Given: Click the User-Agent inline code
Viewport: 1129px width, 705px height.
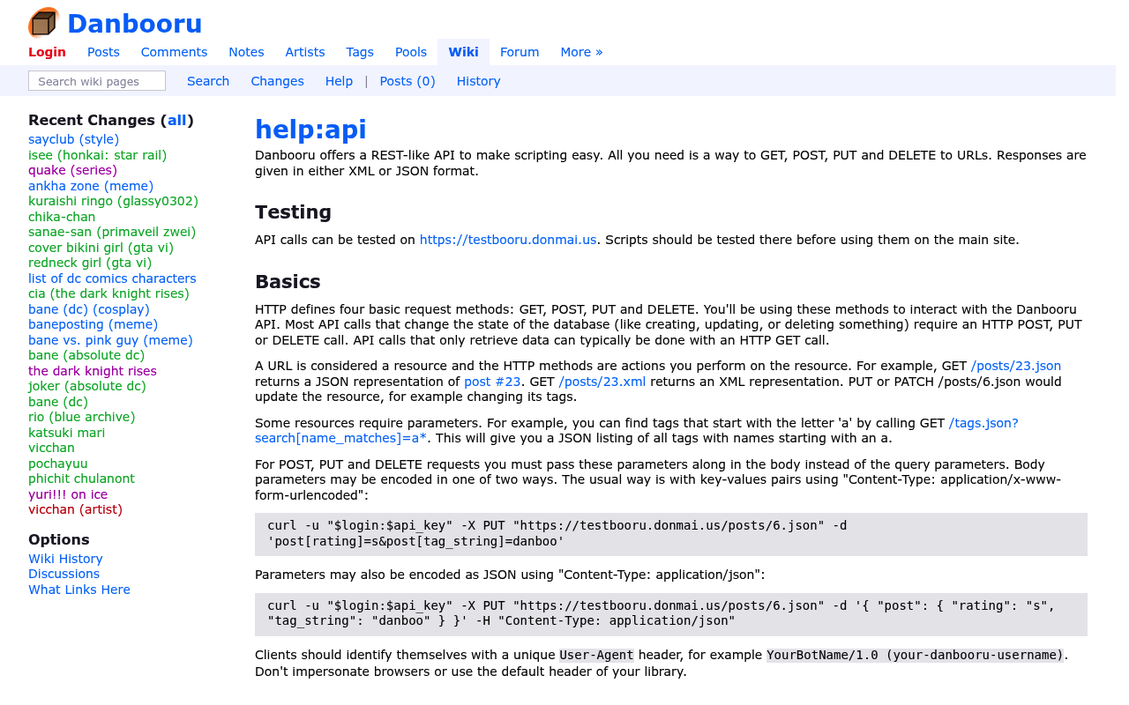Looking at the screenshot, I should (x=596, y=656).
